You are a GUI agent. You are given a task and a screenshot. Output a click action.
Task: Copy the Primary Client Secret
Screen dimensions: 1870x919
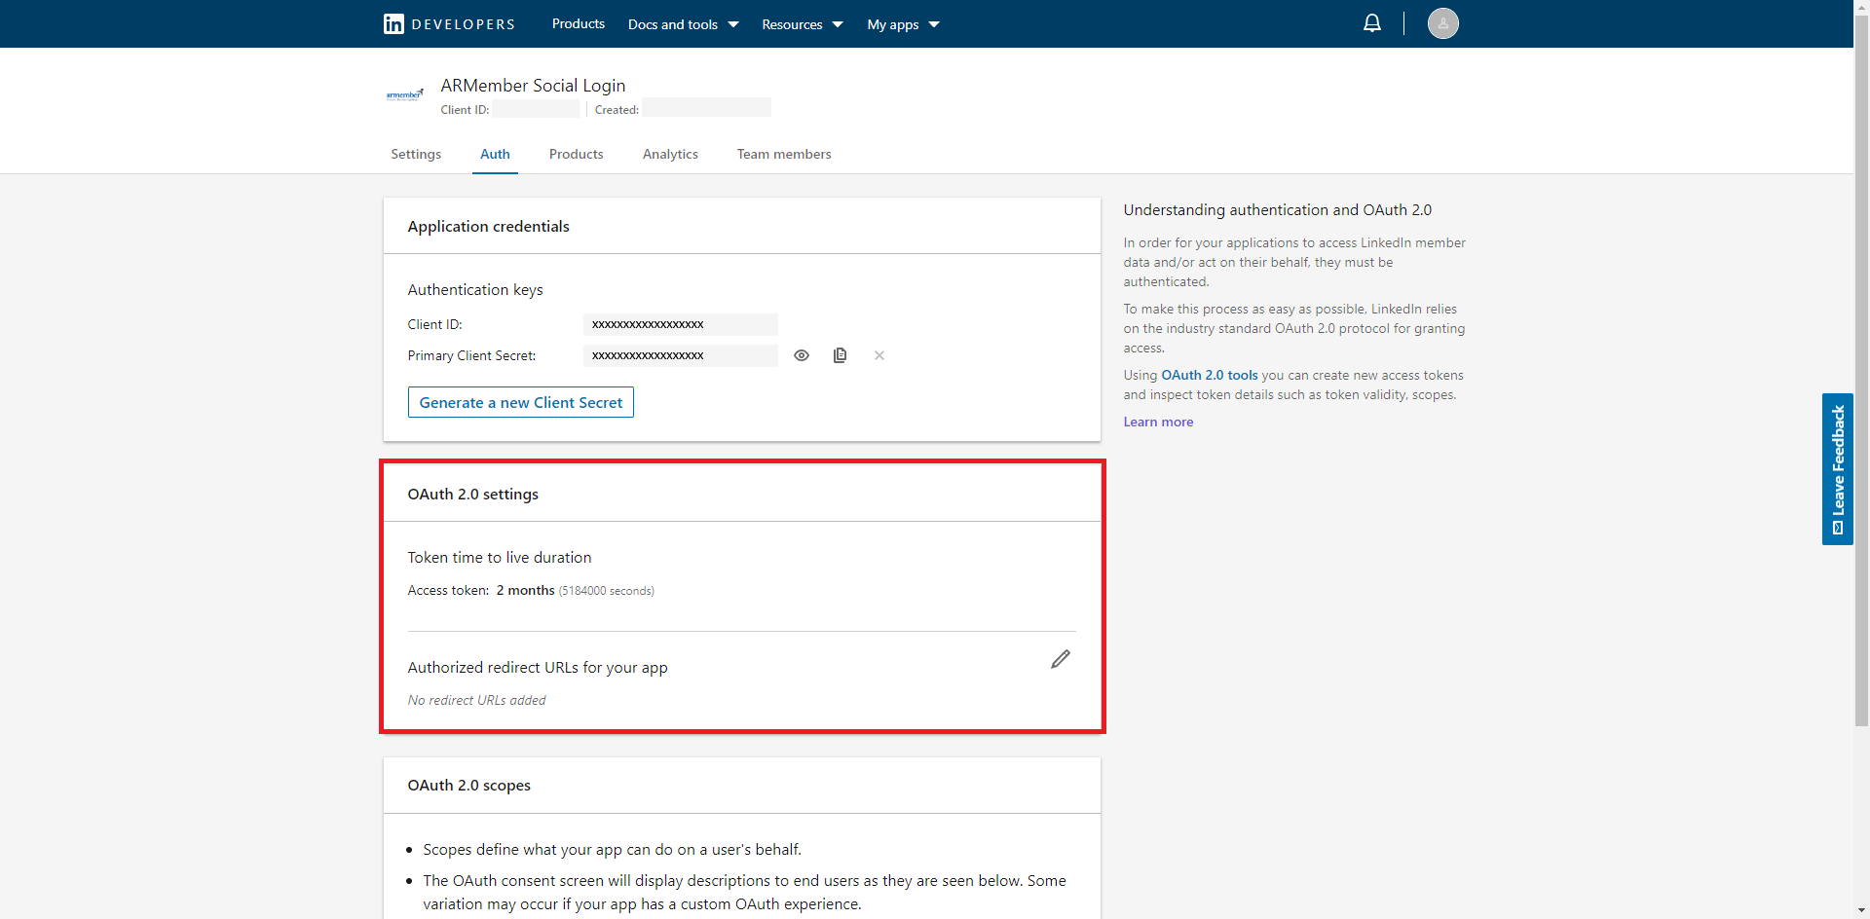tap(840, 355)
